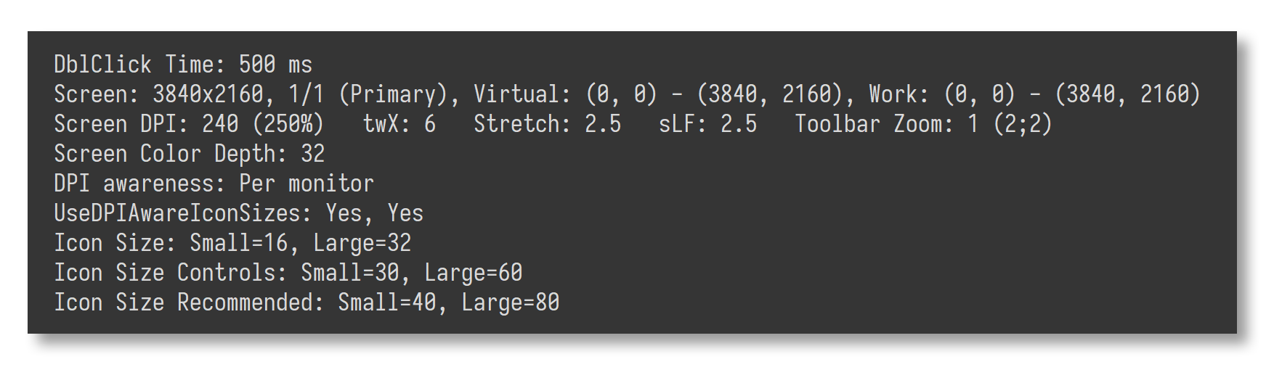This screenshot has width=1274, height=383.
Task: Click the "Toolbar Zoom: 1 (2;2)" text
Action: pos(923,124)
